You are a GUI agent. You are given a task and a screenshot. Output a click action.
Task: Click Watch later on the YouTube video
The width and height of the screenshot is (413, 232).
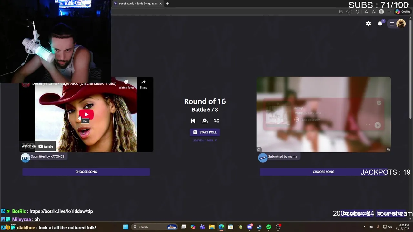126,84
